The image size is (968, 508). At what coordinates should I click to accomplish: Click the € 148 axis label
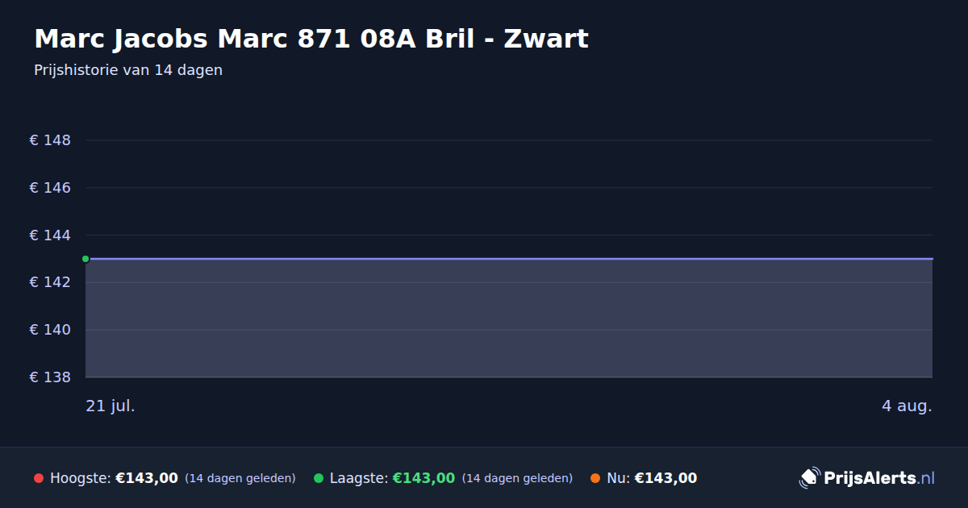click(x=50, y=140)
